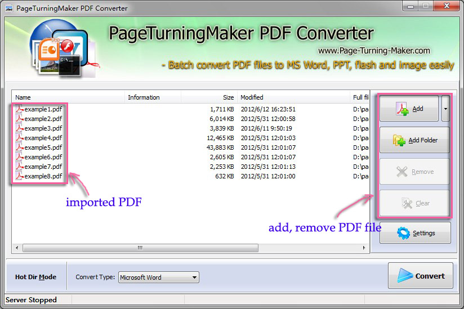Open the Add button dropdown arrow
464x309 pixels.
tap(445, 109)
